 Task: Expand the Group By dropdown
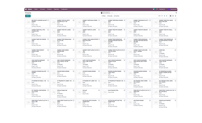[x=110, y=16]
